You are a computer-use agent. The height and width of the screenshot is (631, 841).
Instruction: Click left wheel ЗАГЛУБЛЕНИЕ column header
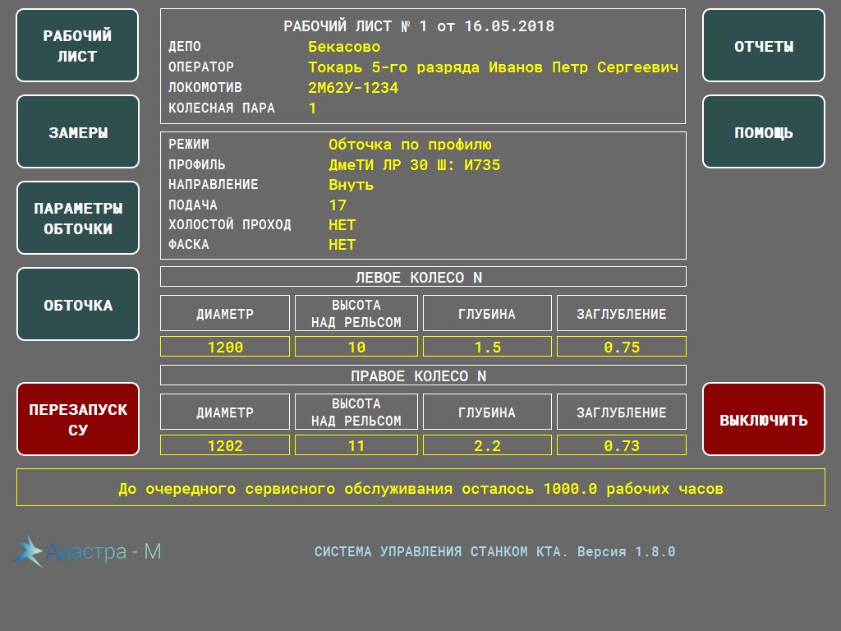click(622, 313)
